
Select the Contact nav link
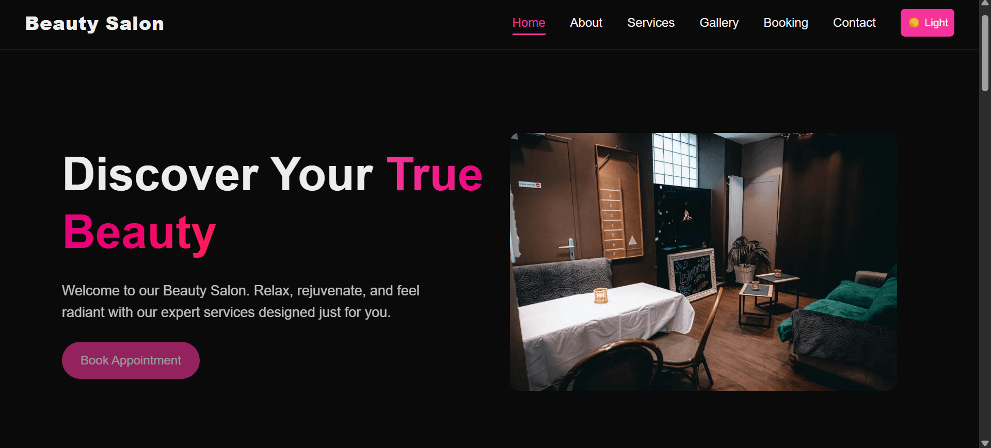click(854, 23)
